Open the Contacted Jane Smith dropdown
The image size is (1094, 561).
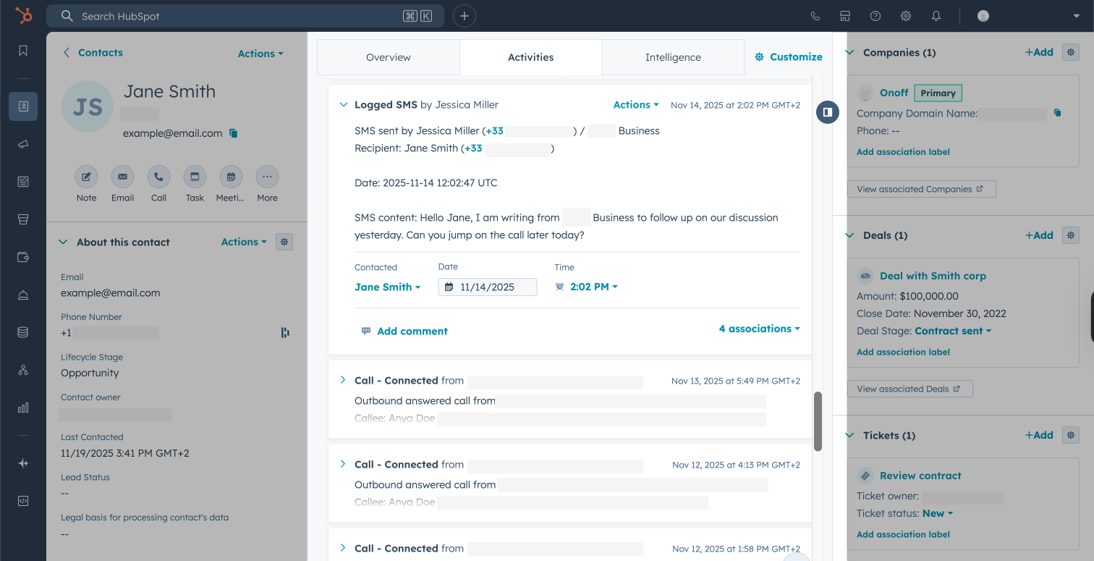387,287
